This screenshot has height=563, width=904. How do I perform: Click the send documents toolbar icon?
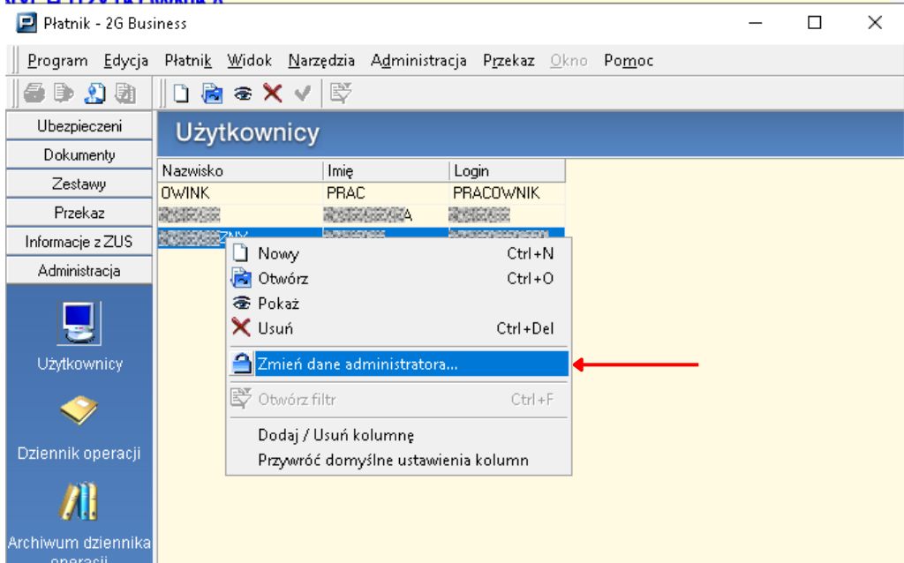tap(64, 93)
